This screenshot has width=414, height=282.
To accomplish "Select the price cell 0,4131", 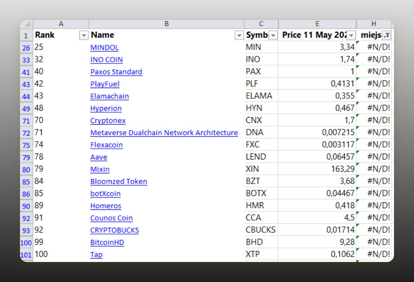I will 317,84.
